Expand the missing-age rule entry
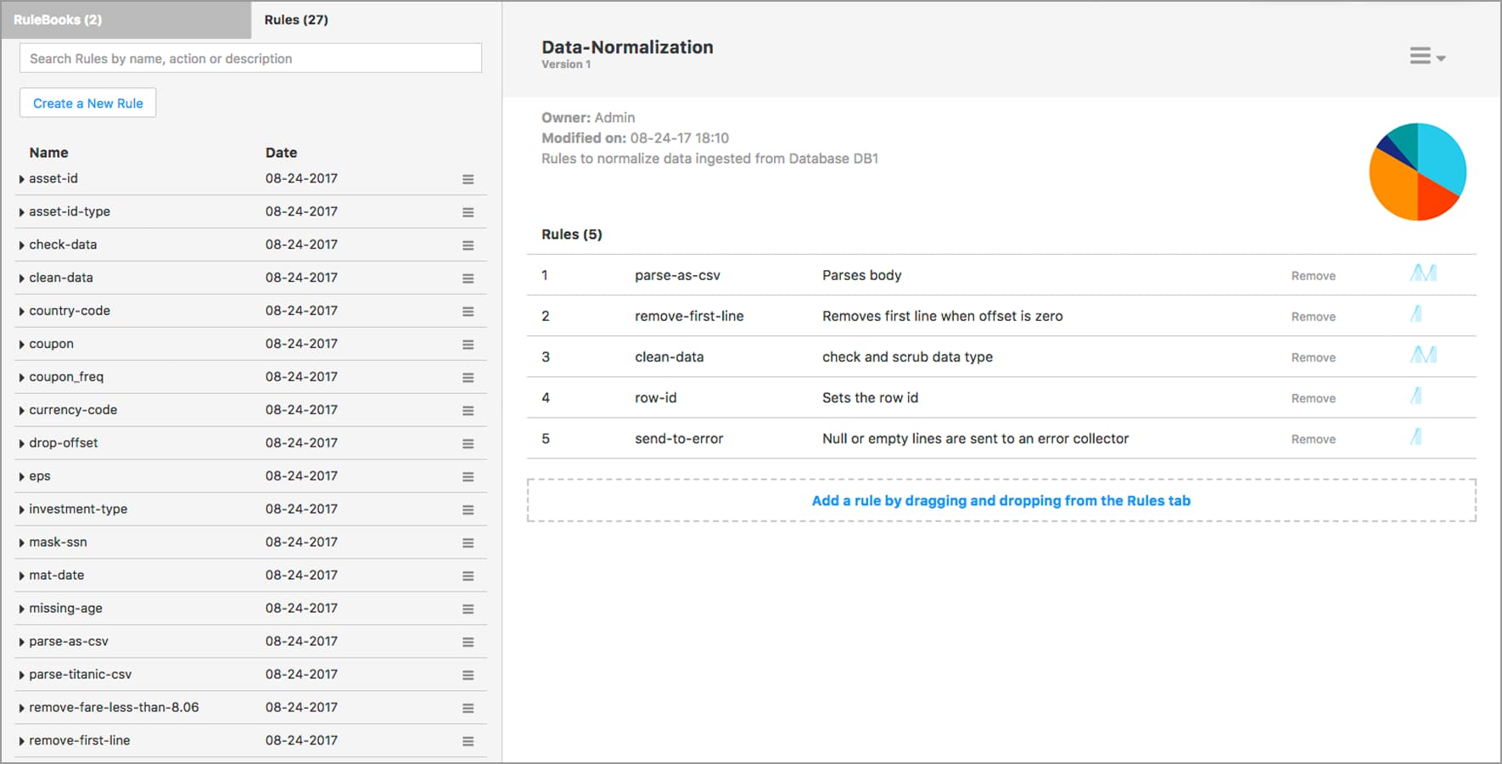The image size is (1502, 764). click(21, 610)
